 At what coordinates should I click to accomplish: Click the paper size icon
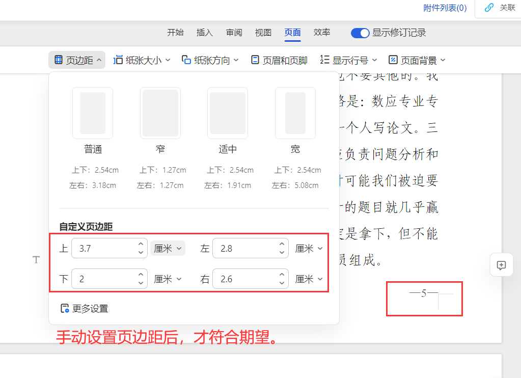point(118,60)
